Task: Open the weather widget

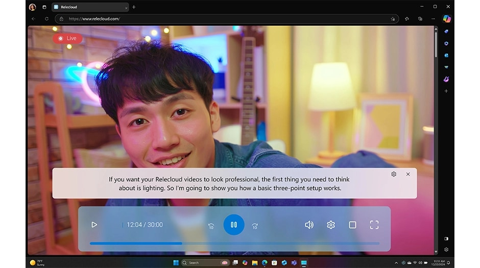Action: pyautogui.click(x=37, y=263)
